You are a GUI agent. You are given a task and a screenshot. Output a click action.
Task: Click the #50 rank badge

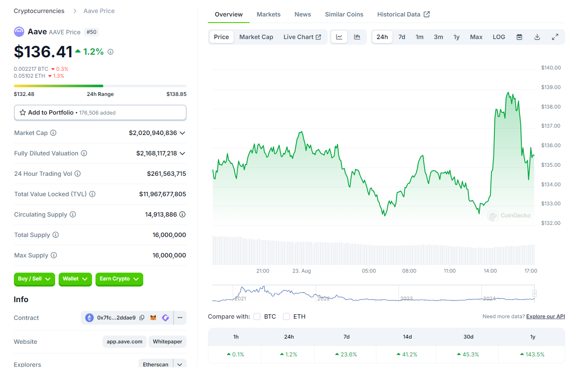pyautogui.click(x=91, y=32)
